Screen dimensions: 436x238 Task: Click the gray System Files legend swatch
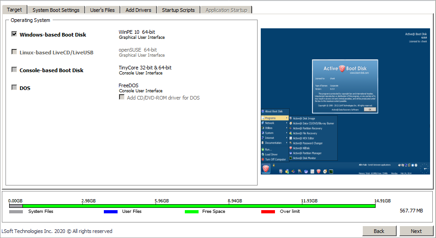(x=16, y=212)
